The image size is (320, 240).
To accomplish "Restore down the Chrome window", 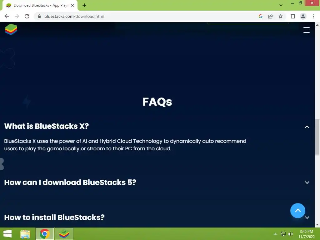I will tap(301, 3).
